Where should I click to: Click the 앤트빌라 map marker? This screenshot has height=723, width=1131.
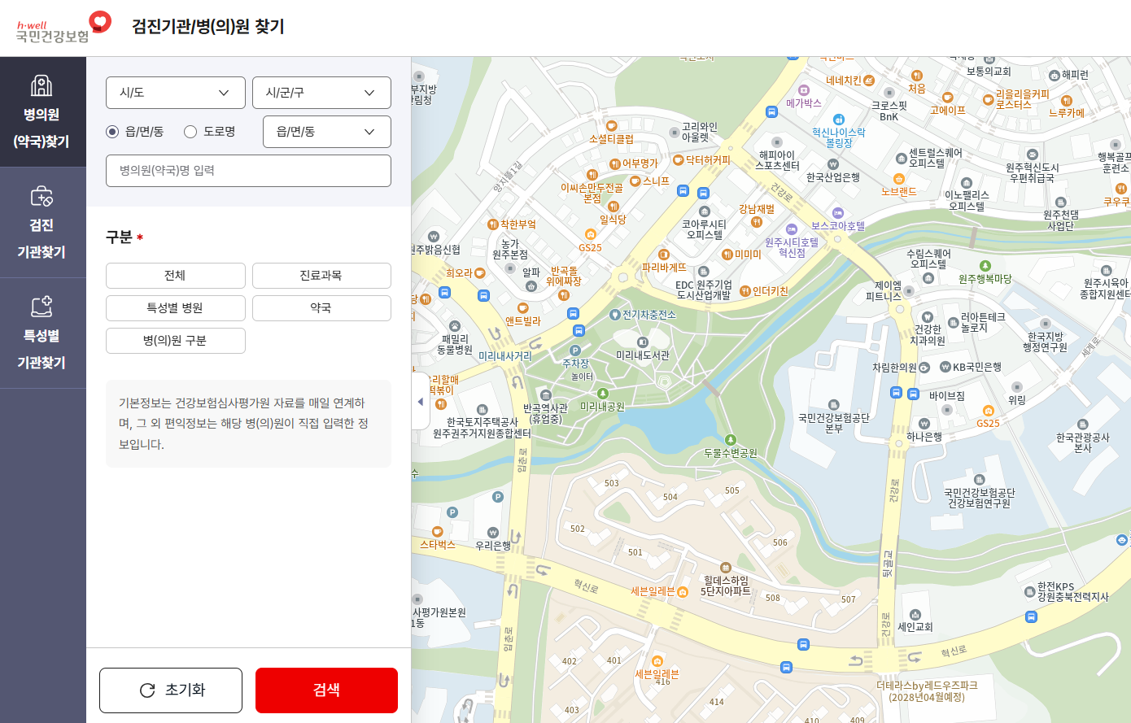522,309
